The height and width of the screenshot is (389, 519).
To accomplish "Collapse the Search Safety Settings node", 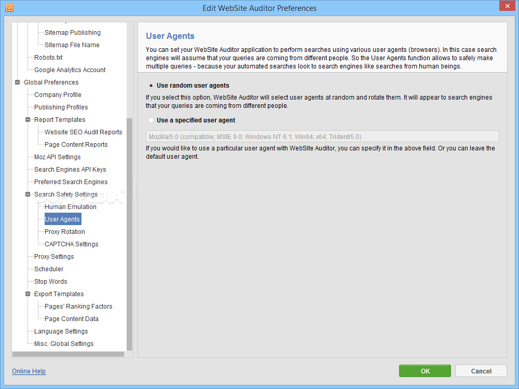I will point(28,195).
